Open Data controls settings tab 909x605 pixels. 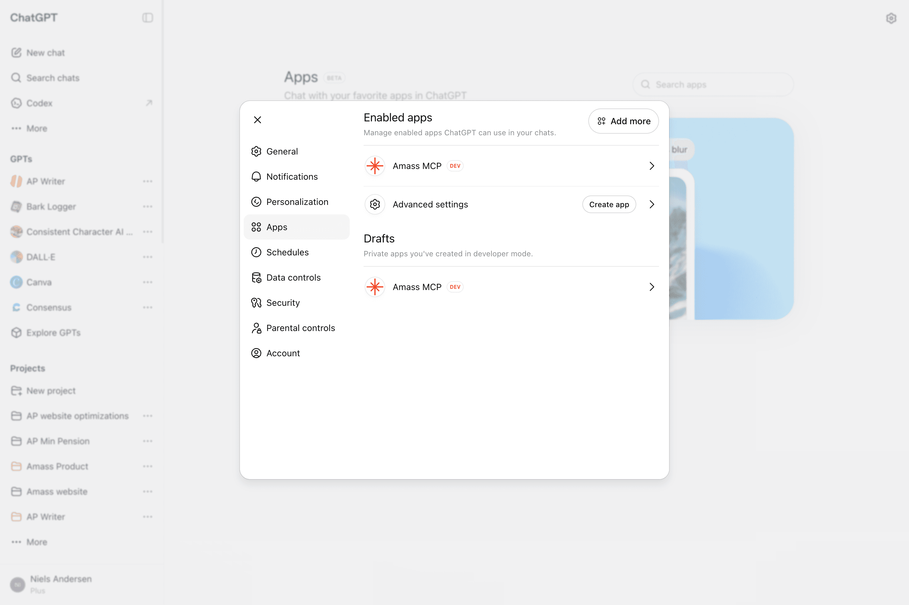[296, 277]
